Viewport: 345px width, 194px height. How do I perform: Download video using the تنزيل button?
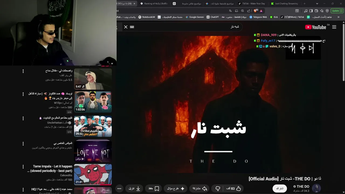coord(134,189)
